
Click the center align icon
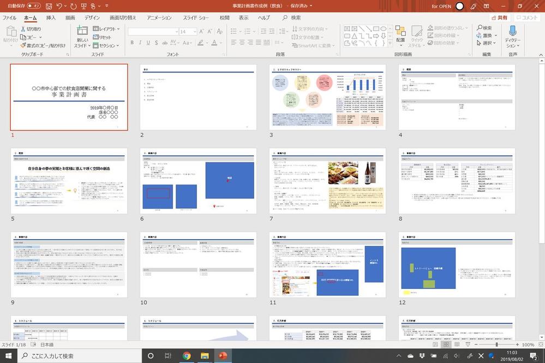coord(242,43)
